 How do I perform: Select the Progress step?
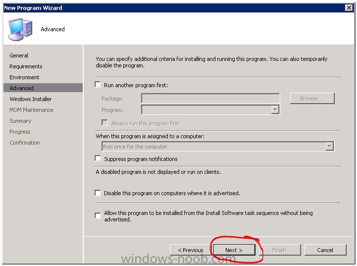tap(20, 132)
